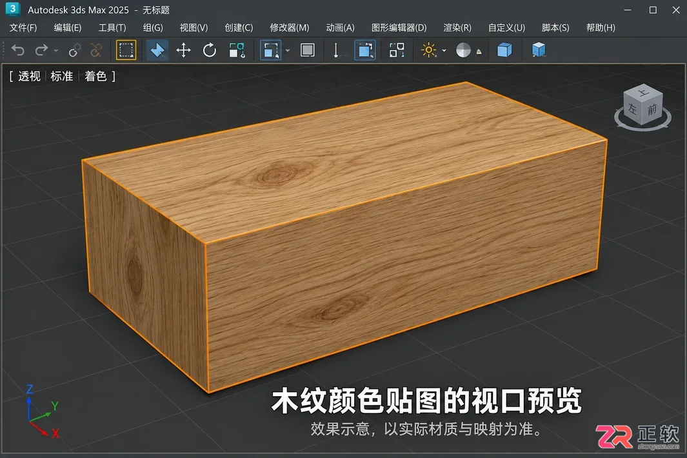This screenshot has height=458, width=687.
Task: Choose the Move cross-arrows tool
Action: tap(183, 50)
